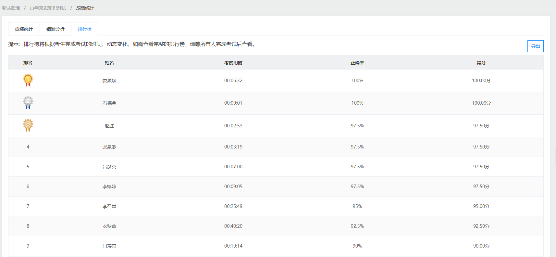Click the 得分 column header
The image size is (556, 257).
coord(481,63)
